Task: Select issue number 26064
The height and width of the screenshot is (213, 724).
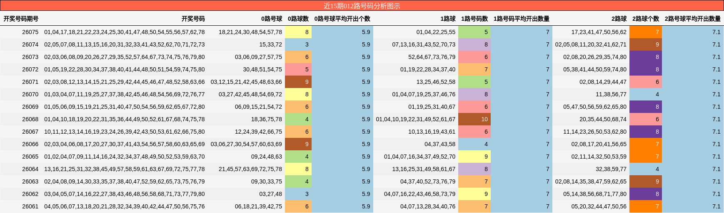Action: (x=30, y=169)
